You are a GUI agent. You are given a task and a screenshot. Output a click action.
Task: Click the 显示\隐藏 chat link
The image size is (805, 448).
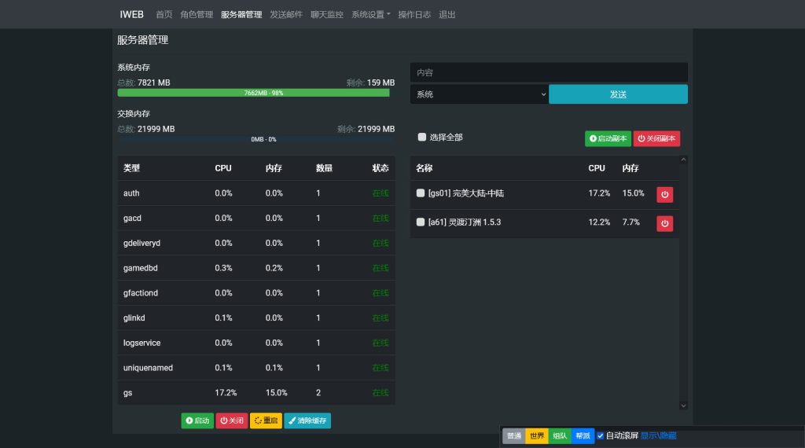(658, 435)
